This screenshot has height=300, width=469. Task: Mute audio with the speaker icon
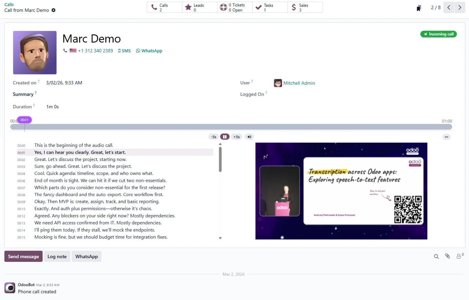point(249,137)
